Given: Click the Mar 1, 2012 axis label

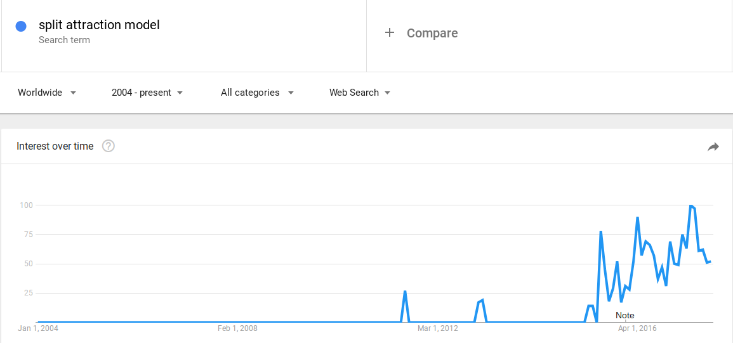Looking at the screenshot, I should click(437, 328).
